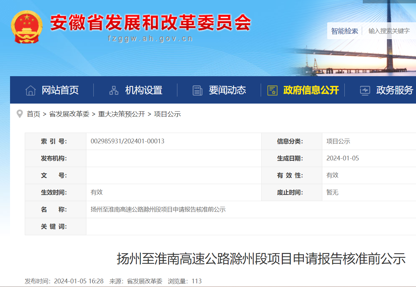
Task: Click the monitor icon beside 政务服务
Action: [x=365, y=90]
